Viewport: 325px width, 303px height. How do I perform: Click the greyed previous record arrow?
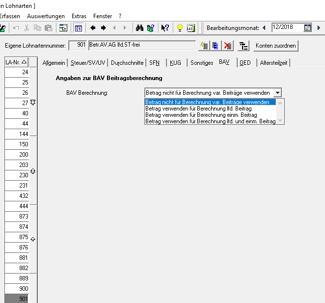click(x=114, y=28)
